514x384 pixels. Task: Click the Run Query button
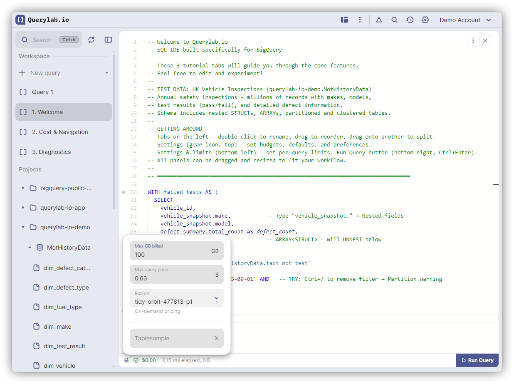pyautogui.click(x=477, y=360)
